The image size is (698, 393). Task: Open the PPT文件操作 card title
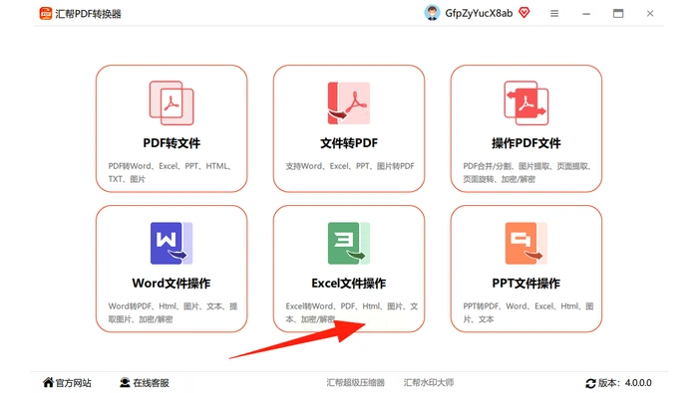[x=526, y=284]
